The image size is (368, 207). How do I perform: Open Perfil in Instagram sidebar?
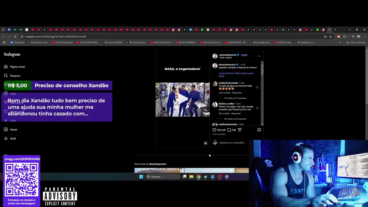click(x=10, y=139)
